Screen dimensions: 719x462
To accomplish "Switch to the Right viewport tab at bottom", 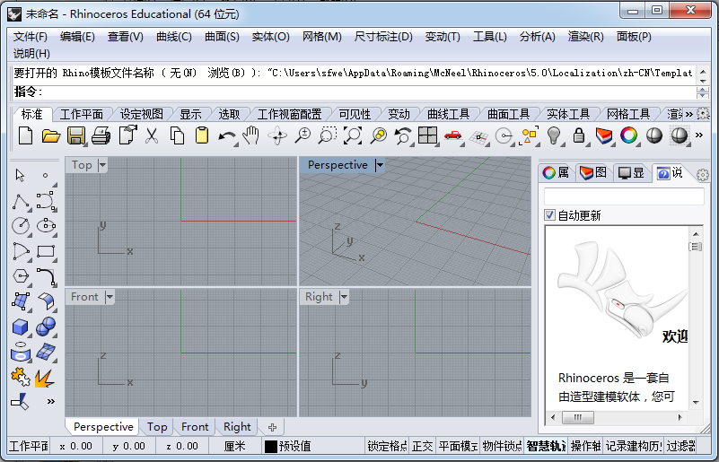I will click(237, 427).
